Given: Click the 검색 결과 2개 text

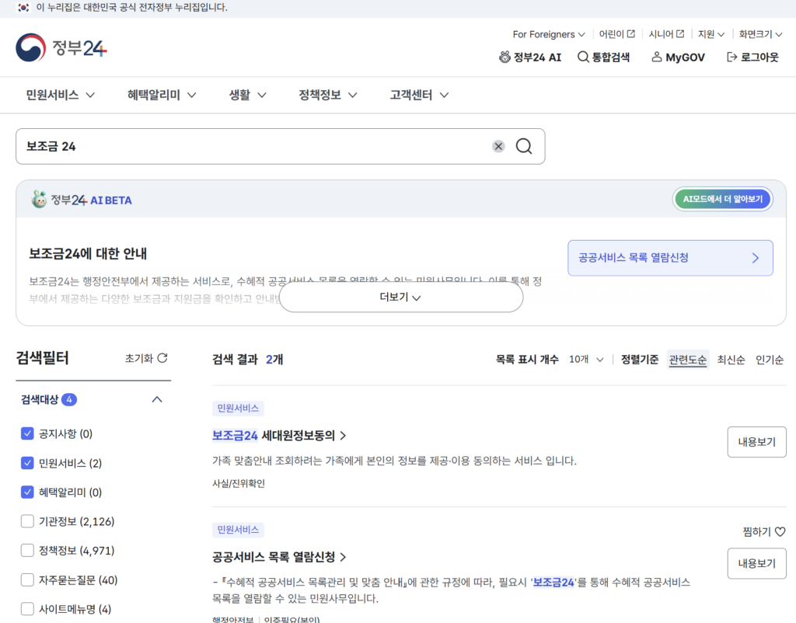Looking at the screenshot, I should [247, 359].
